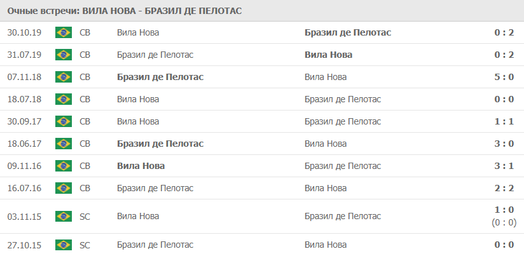Image resolution: width=524 pixels, height=256 pixels.
Task: Open the 3 : 0 result from 18.06.17
Action: click(504, 144)
